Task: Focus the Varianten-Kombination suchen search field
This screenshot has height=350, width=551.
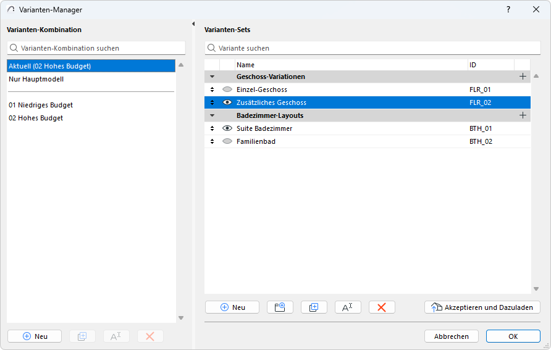Action: tap(96, 48)
